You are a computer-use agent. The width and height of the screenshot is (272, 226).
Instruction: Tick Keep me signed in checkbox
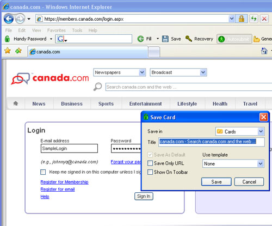tap(43, 172)
